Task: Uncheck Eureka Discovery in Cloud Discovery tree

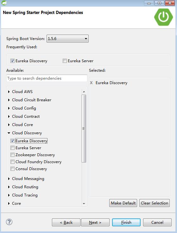Action: (12, 141)
